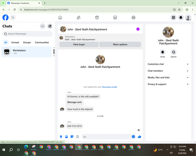Open Windows taskbar search
The height and width of the screenshot is (156, 196).
click(x=11, y=150)
